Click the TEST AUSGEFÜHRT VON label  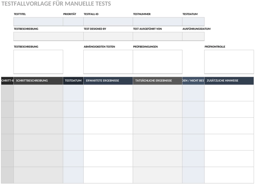coord(148,29)
